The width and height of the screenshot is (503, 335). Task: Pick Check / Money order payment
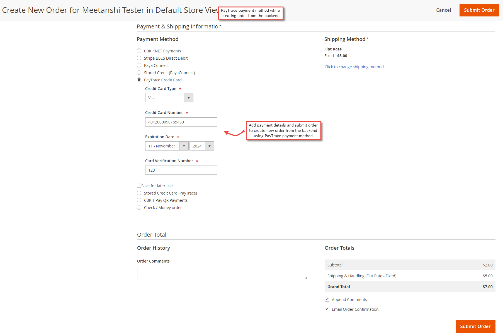pyautogui.click(x=139, y=207)
